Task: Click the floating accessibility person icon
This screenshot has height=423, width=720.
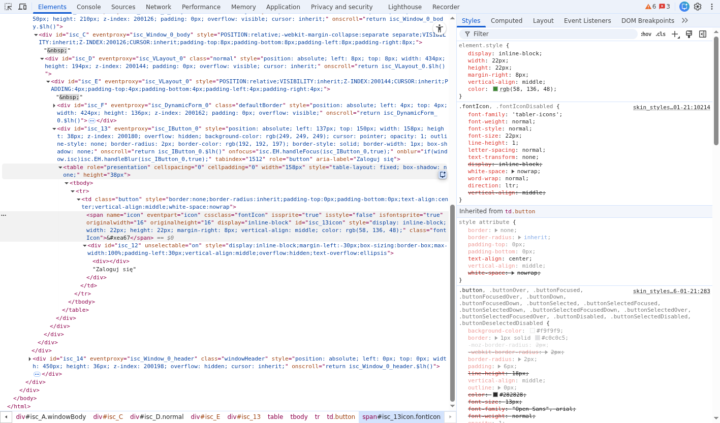Action: (x=440, y=28)
